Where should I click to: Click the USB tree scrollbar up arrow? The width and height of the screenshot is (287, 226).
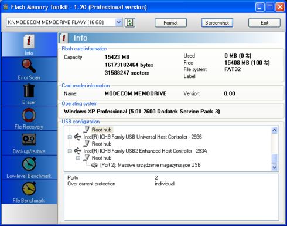[275, 130]
